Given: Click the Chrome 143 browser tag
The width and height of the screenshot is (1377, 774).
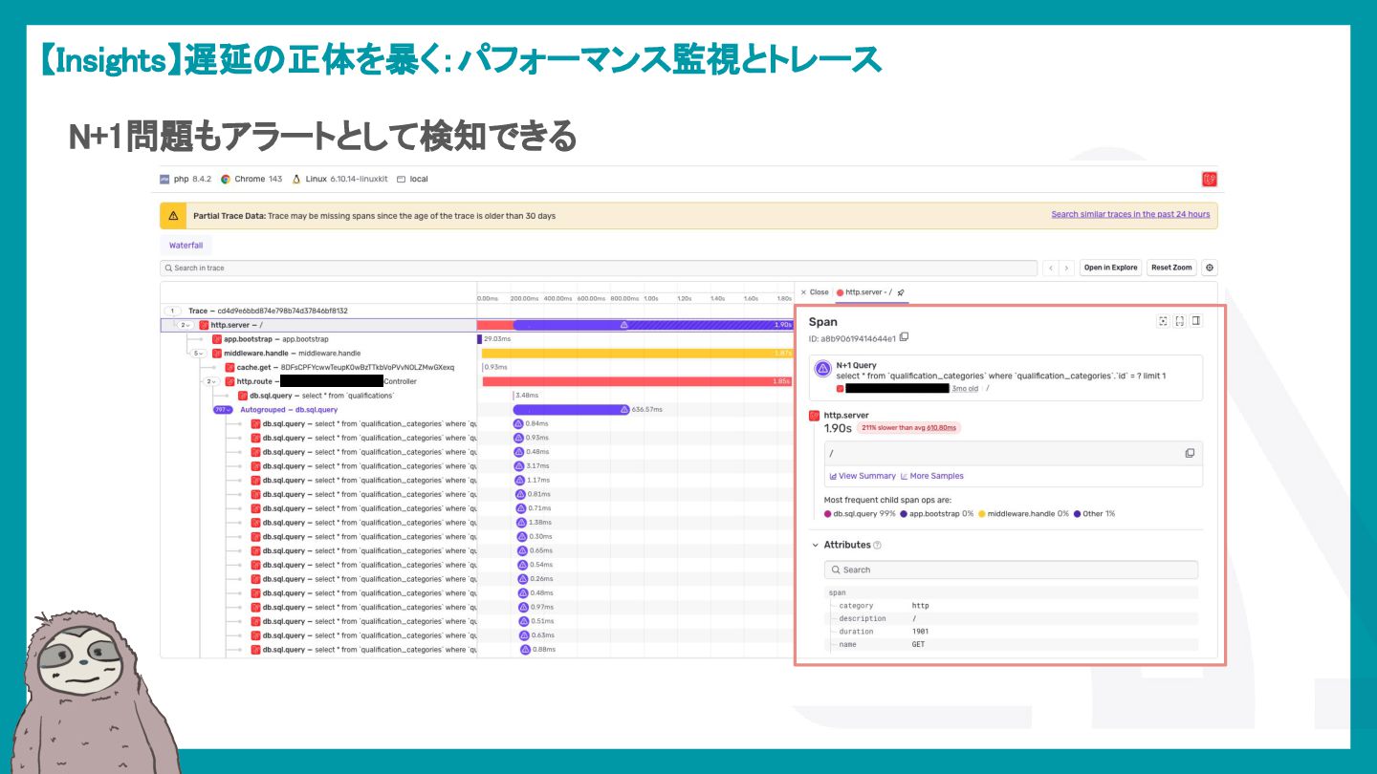Looking at the screenshot, I should [251, 179].
